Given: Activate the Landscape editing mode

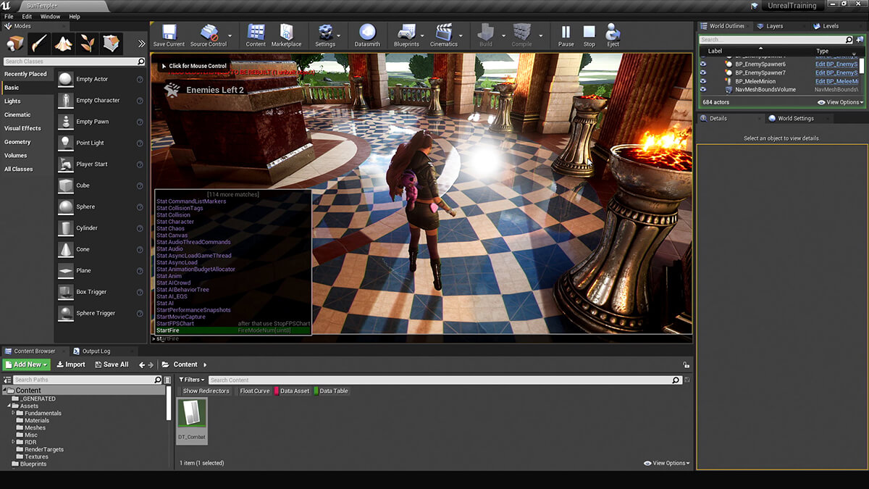Looking at the screenshot, I should click(x=63, y=43).
